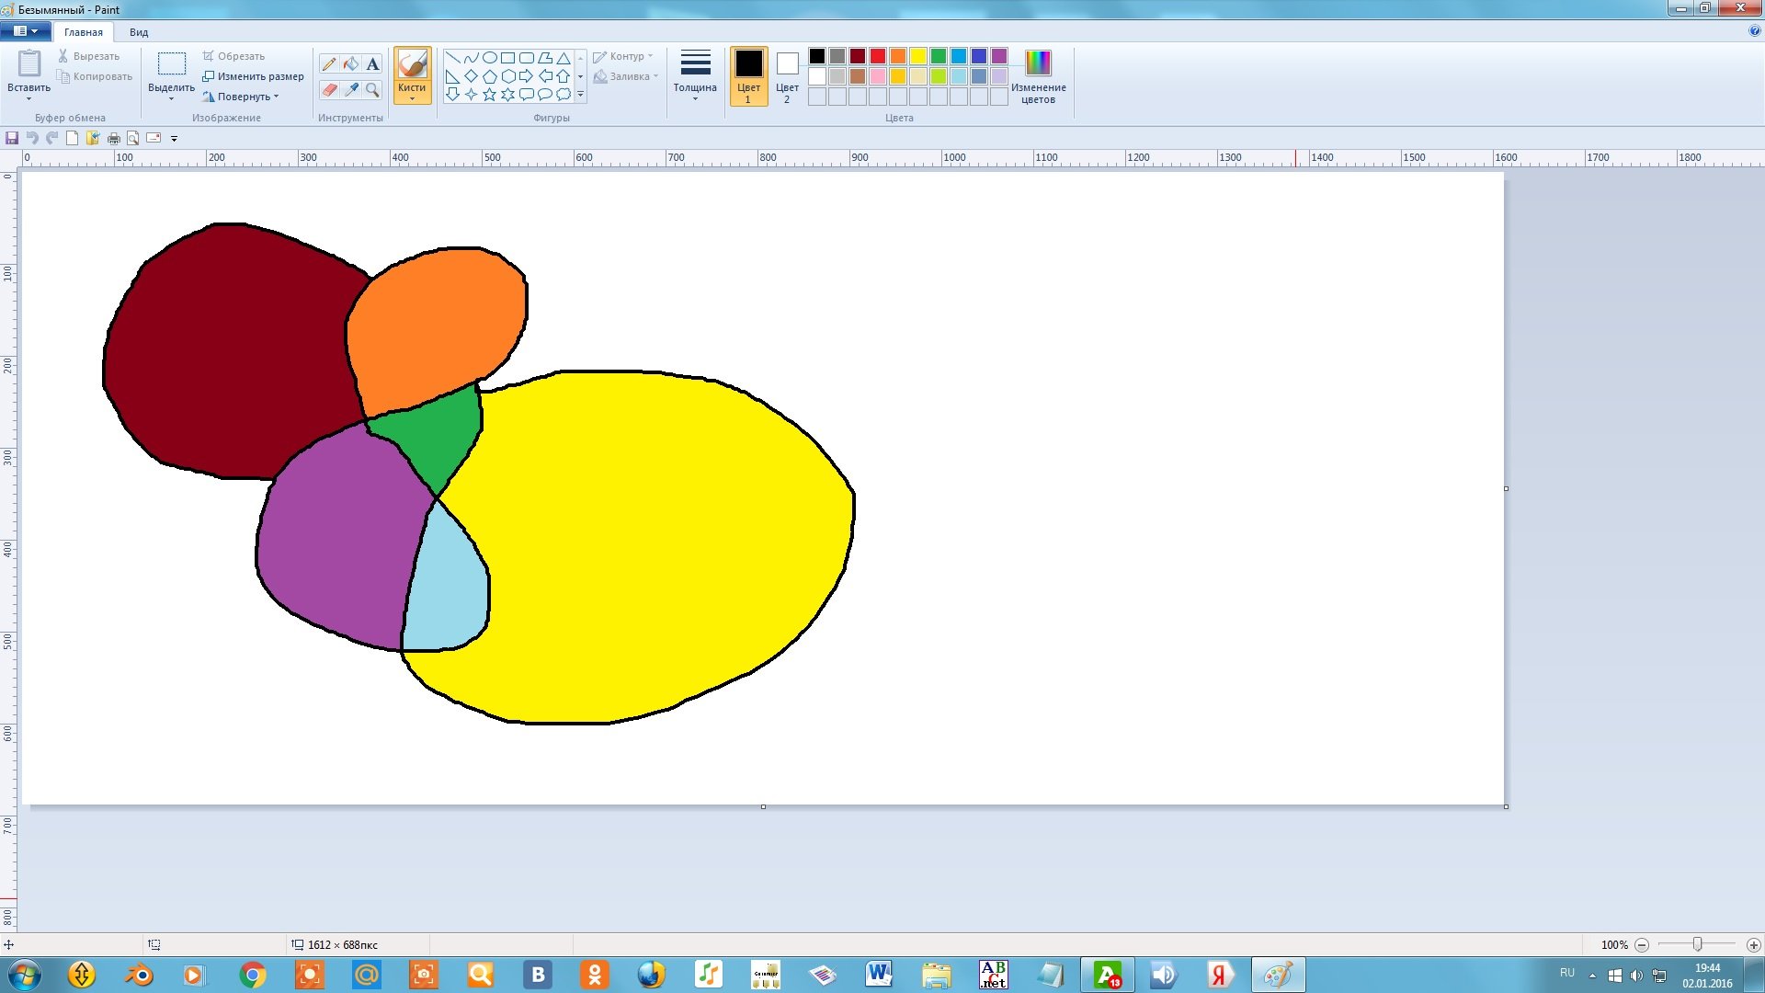Expand the Выделить selection dropdown arrow
Viewport: 1765px width, 993px height.
tap(171, 97)
